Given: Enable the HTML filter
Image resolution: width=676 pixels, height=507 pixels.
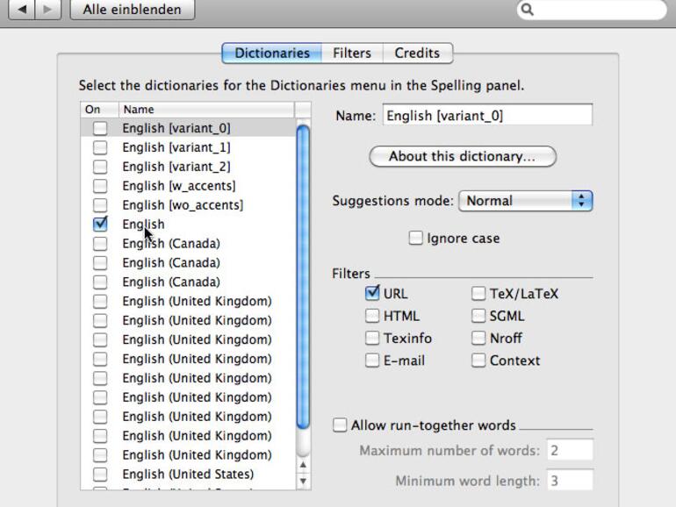Looking at the screenshot, I should point(372,316).
